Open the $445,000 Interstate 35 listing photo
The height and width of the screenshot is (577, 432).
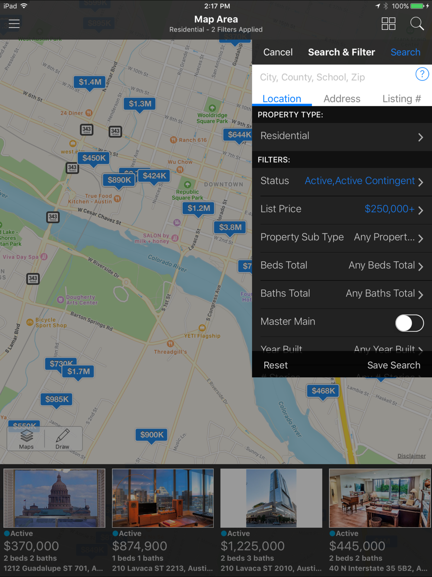tap(380, 498)
